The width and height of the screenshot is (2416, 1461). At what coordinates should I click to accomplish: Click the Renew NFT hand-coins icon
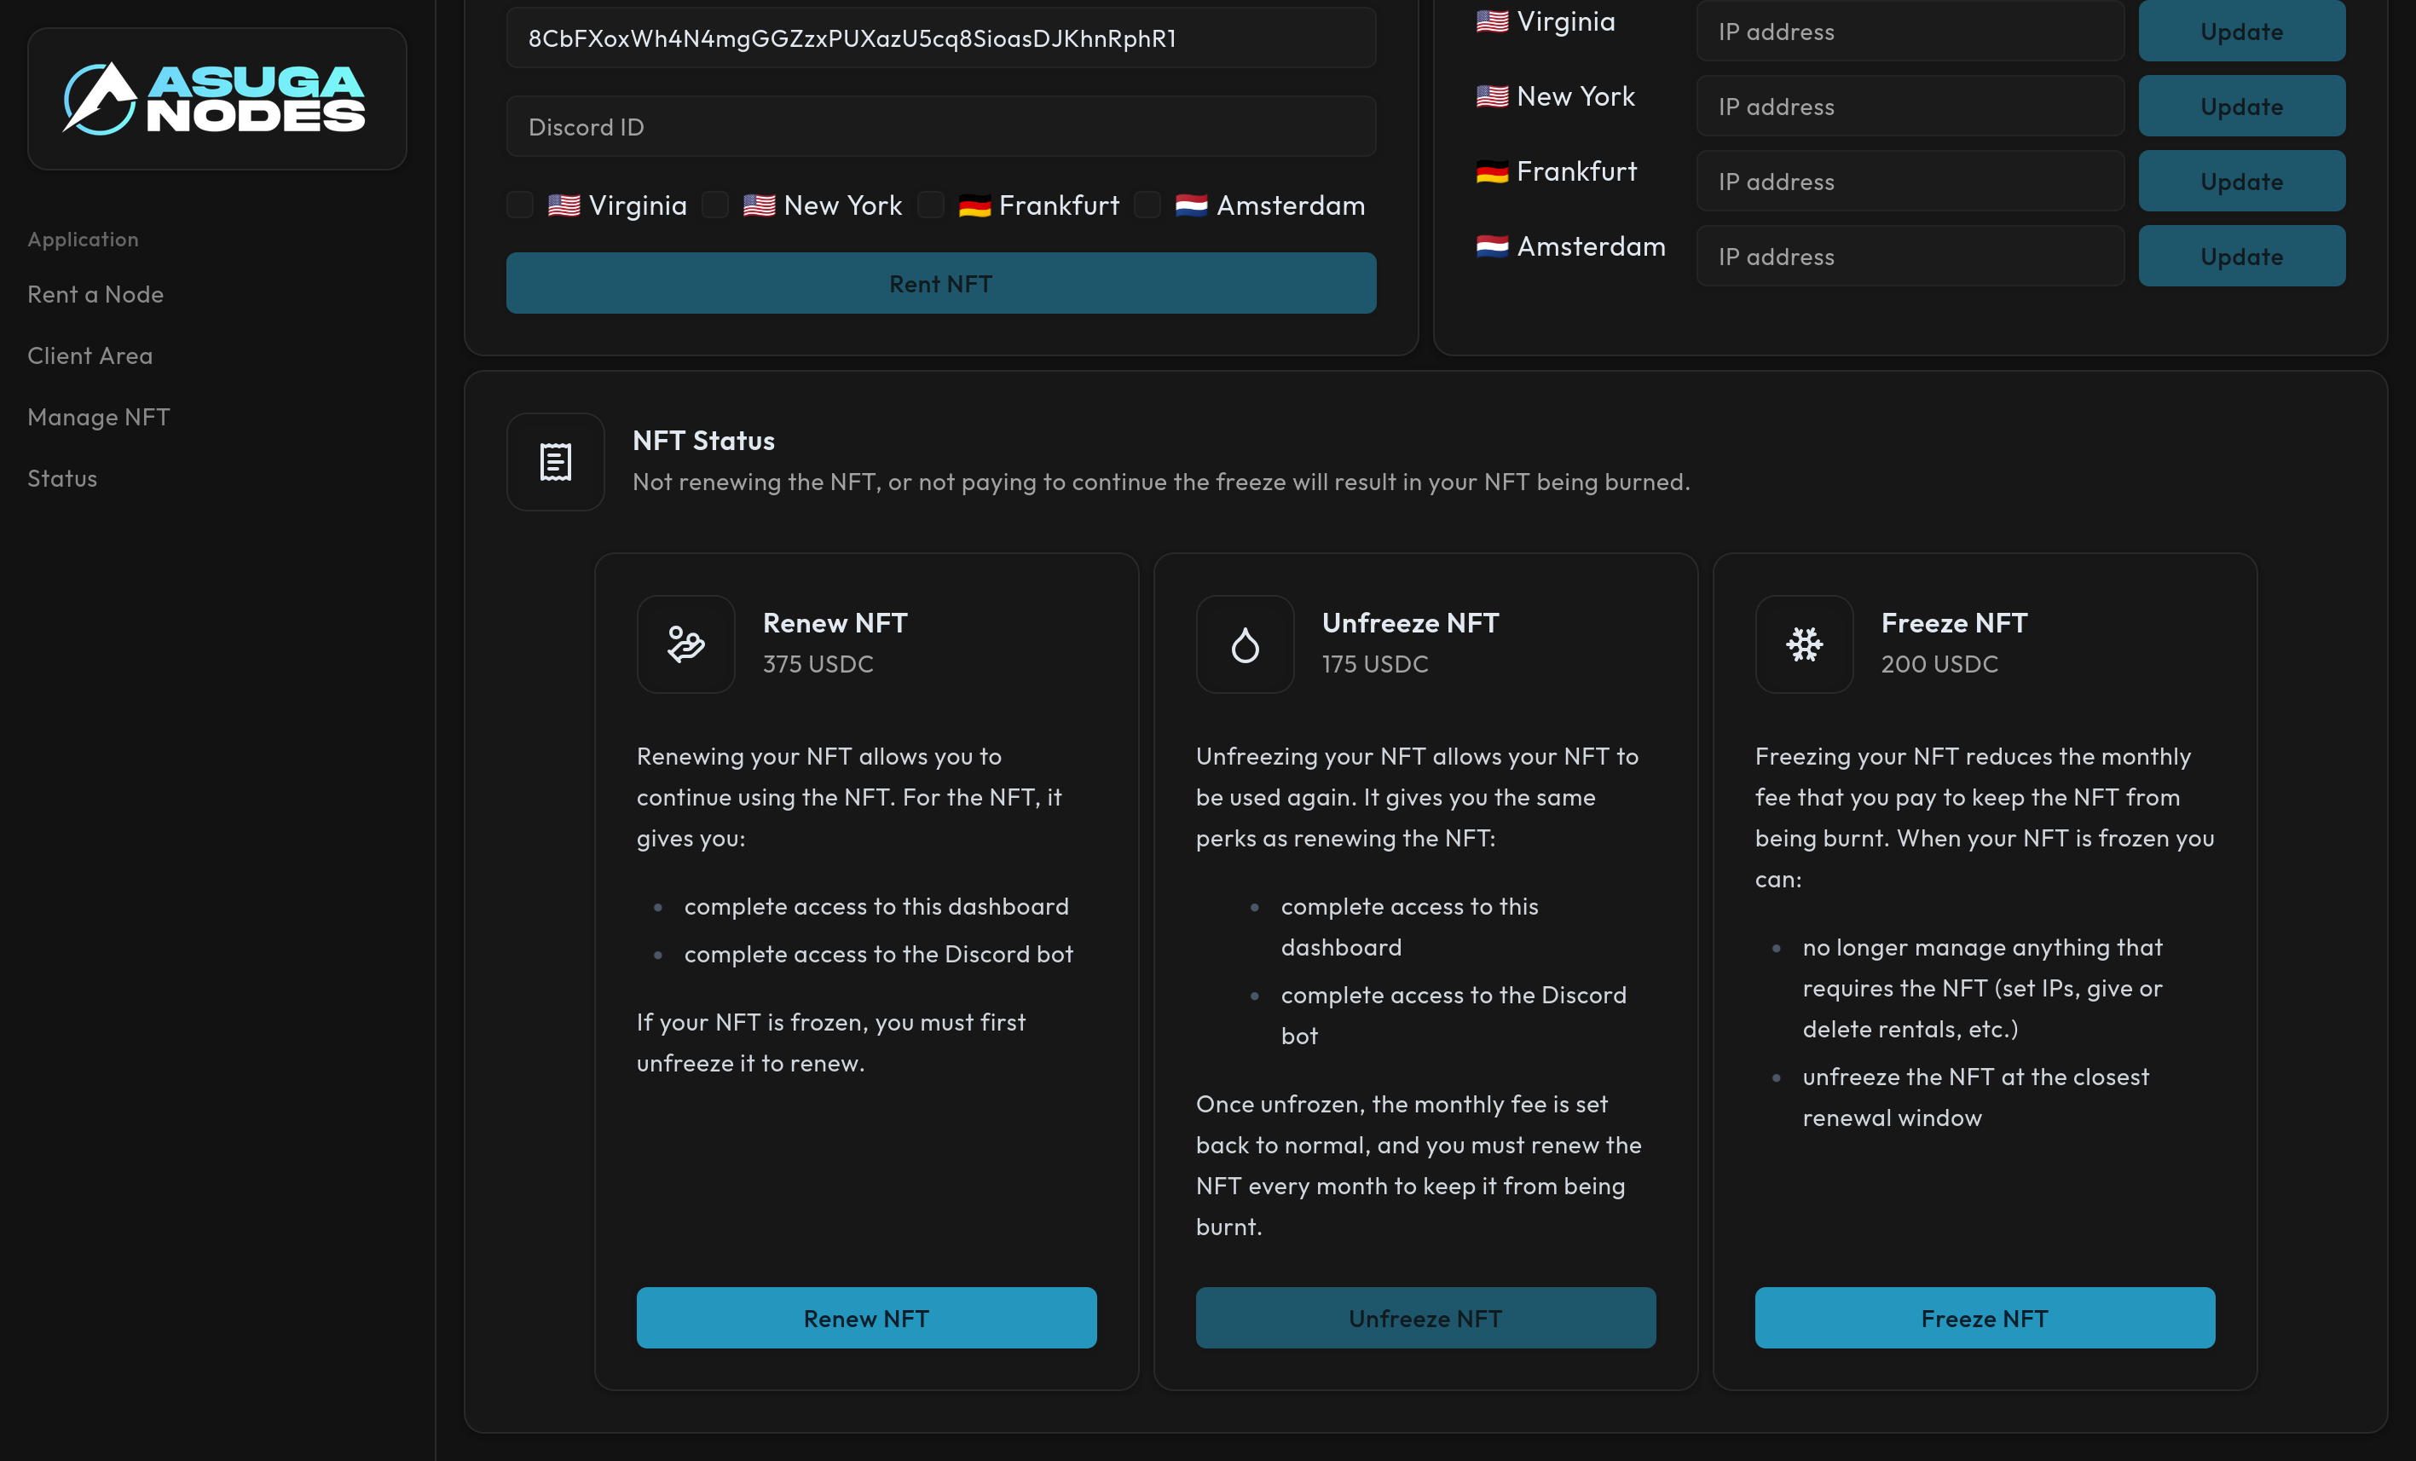pos(685,644)
